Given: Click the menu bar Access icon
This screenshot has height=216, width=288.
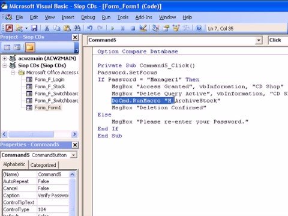Looking at the screenshot, I should [x=8, y=17].
